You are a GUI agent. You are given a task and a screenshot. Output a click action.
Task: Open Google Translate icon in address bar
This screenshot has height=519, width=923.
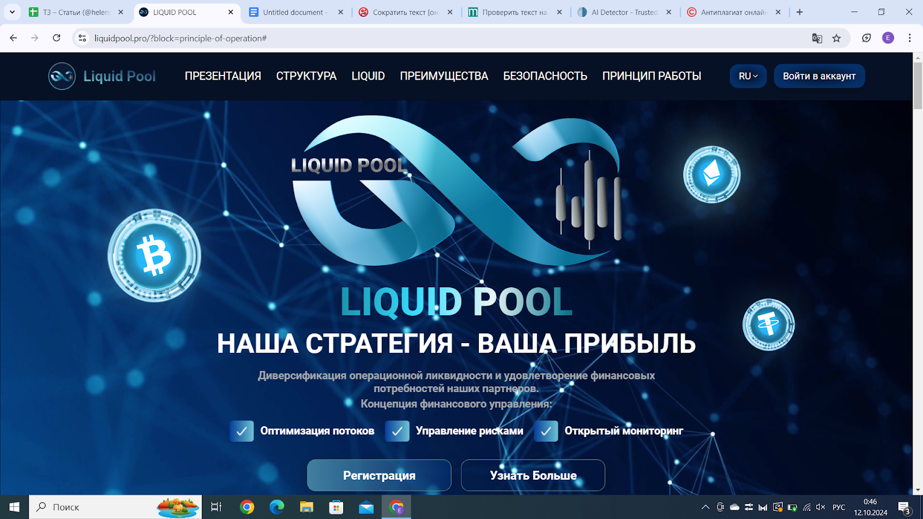(x=816, y=38)
